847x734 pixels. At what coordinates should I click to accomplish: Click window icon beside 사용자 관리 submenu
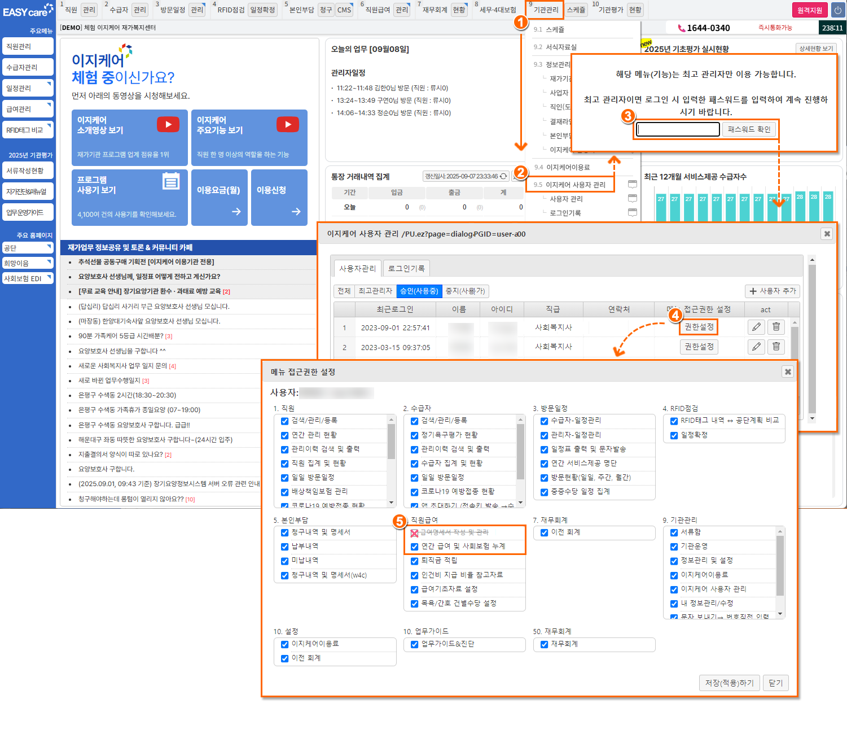click(633, 199)
